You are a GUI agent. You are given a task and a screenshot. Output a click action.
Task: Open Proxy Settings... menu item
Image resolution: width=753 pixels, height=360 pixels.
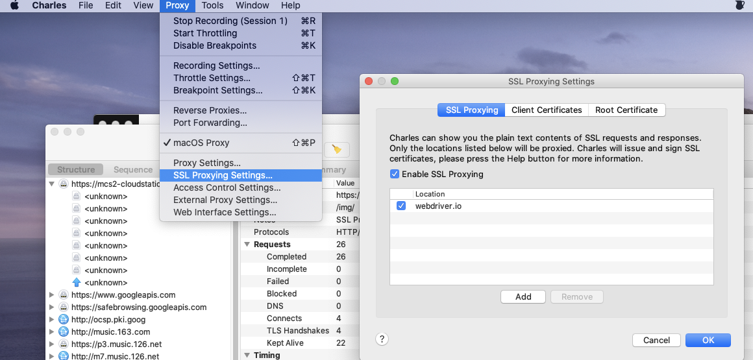click(x=241, y=163)
